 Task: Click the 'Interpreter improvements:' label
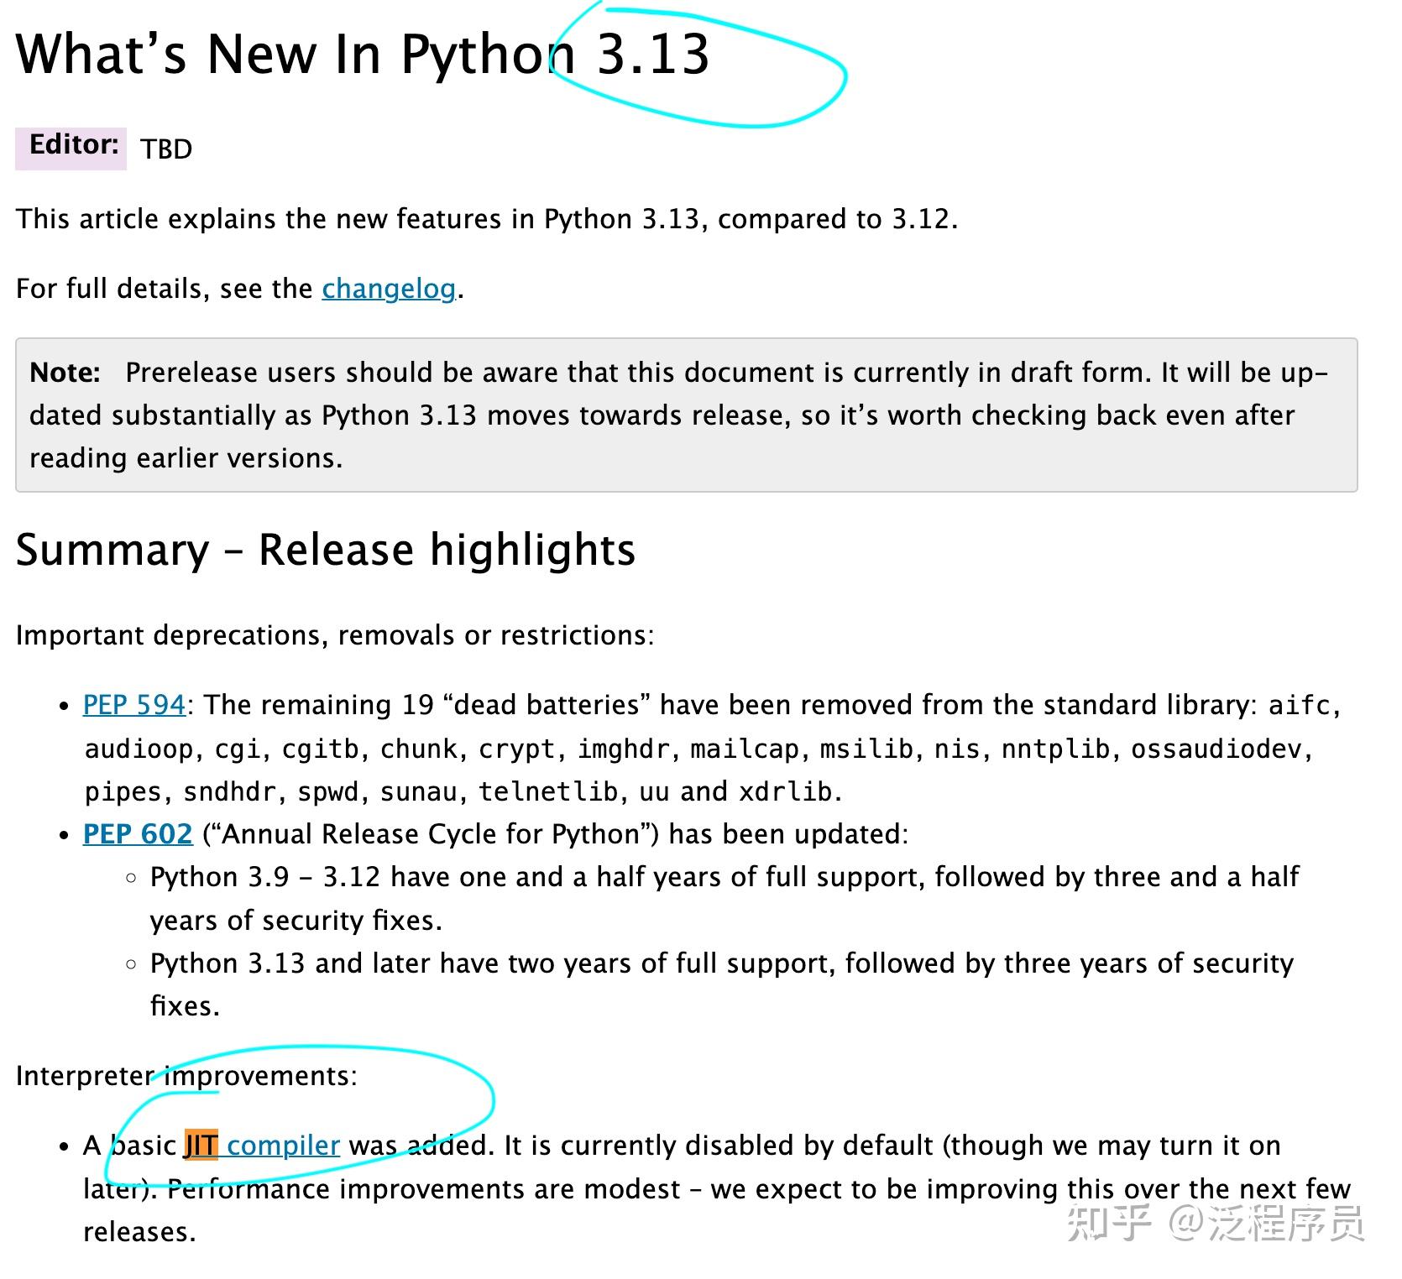[186, 1075]
